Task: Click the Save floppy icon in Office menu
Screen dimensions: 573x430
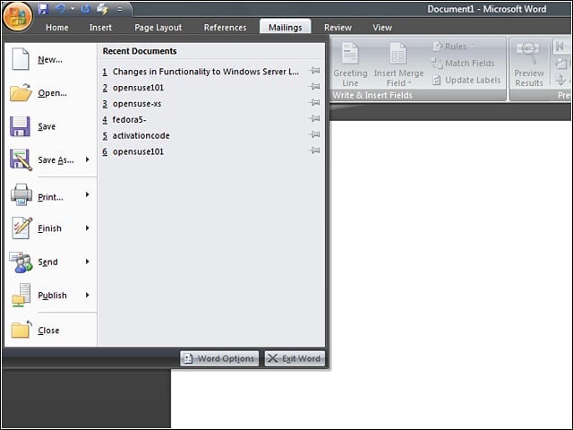Action: 20,126
